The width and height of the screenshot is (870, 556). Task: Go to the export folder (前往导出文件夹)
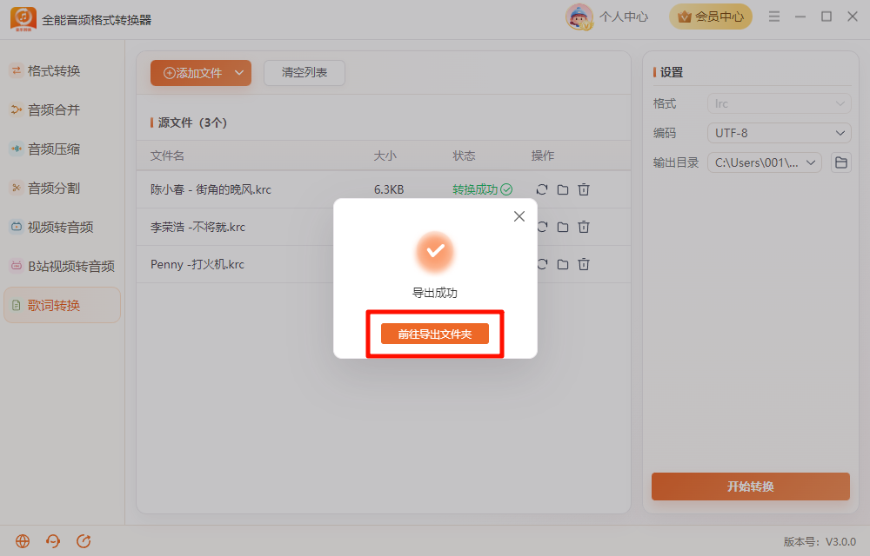pyautogui.click(x=434, y=334)
